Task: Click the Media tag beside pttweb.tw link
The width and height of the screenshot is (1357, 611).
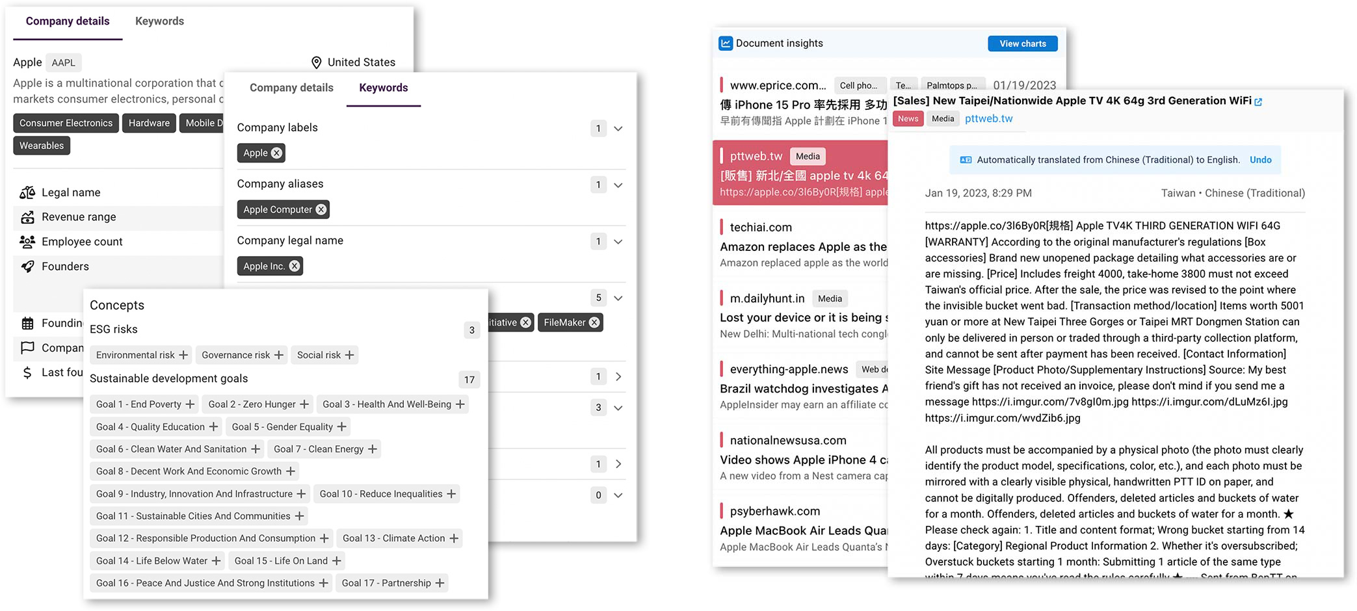Action: pos(943,118)
